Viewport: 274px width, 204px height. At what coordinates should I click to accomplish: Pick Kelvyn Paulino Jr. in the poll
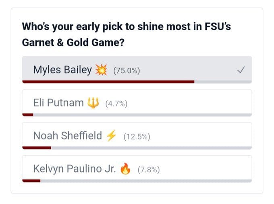(137, 169)
